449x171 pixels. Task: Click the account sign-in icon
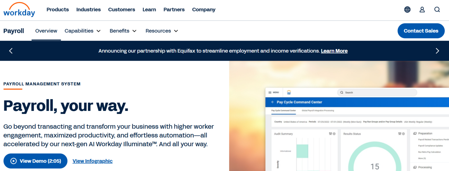coord(422,9)
